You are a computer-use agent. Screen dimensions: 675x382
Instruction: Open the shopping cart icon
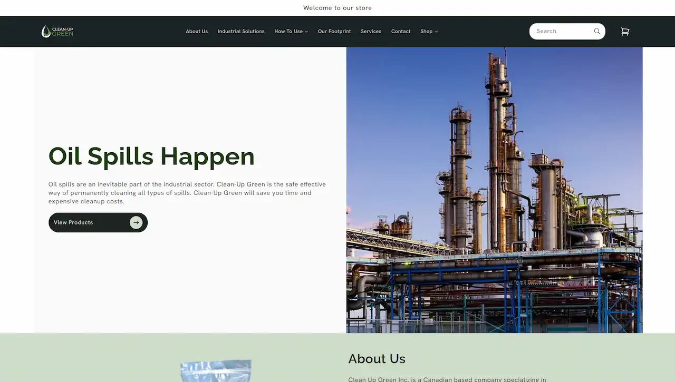[x=625, y=31]
